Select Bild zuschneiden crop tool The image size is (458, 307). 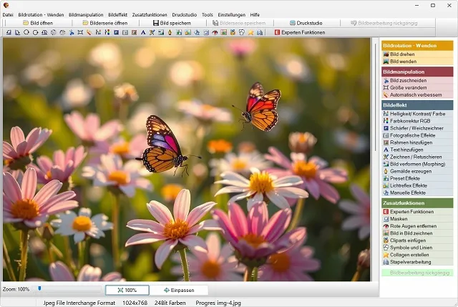[409, 80]
